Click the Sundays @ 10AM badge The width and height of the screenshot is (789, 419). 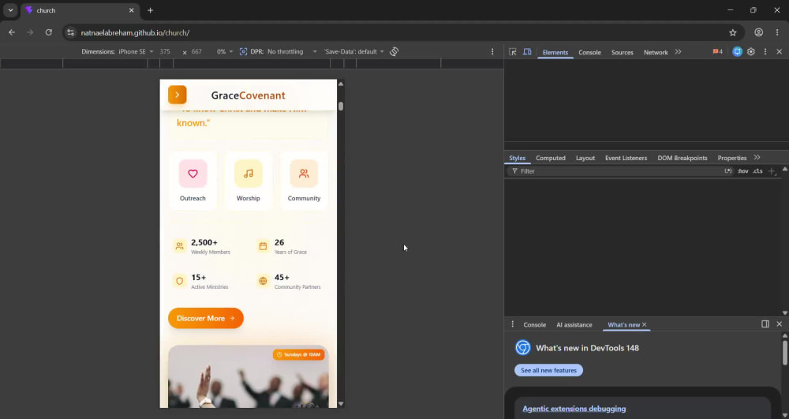pyautogui.click(x=299, y=354)
